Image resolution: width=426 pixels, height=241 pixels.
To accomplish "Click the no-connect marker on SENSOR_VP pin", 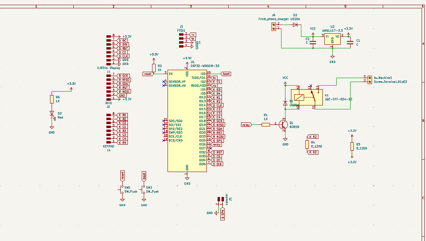I will pos(164,81).
